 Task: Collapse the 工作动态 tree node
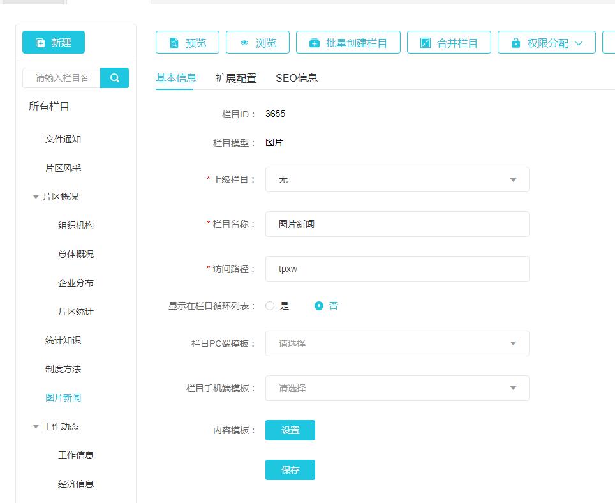tap(36, 427)
